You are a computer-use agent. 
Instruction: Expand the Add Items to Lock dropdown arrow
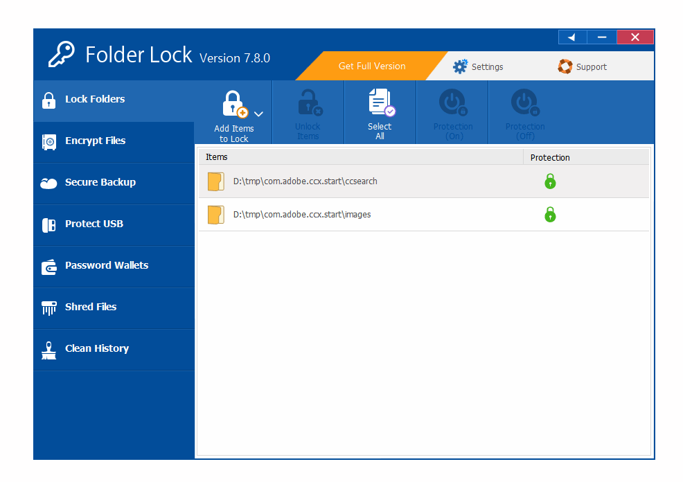click(x=259, y=114)
